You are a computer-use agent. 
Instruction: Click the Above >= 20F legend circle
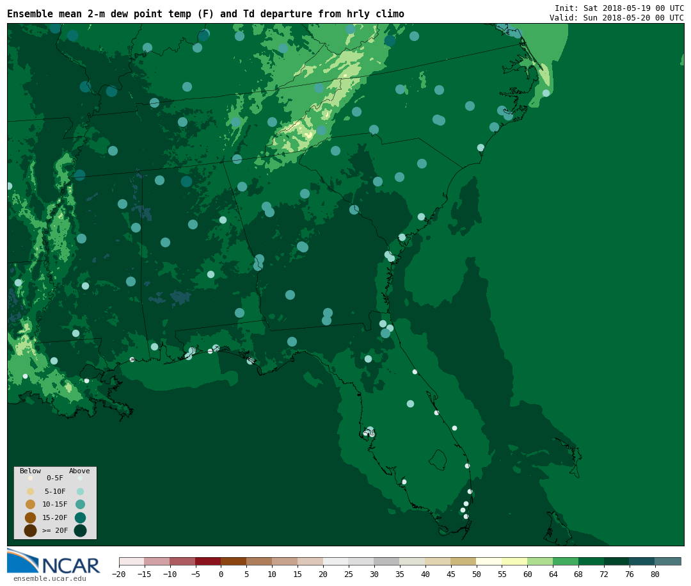(x=80, y=530)
